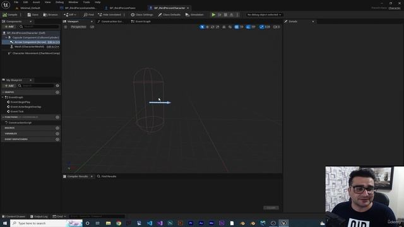Open the Tools menu
The image size is (404, 227).
pyautogui.click(x=86, y=2)
